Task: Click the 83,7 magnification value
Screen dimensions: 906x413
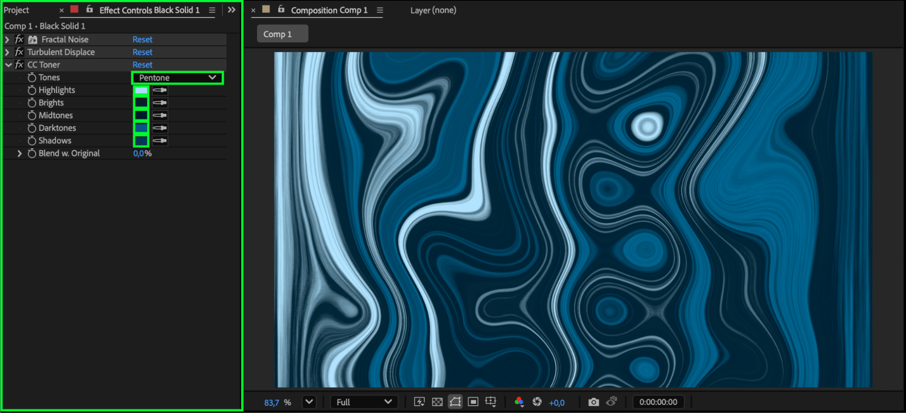Action: [x=271, y=402]
